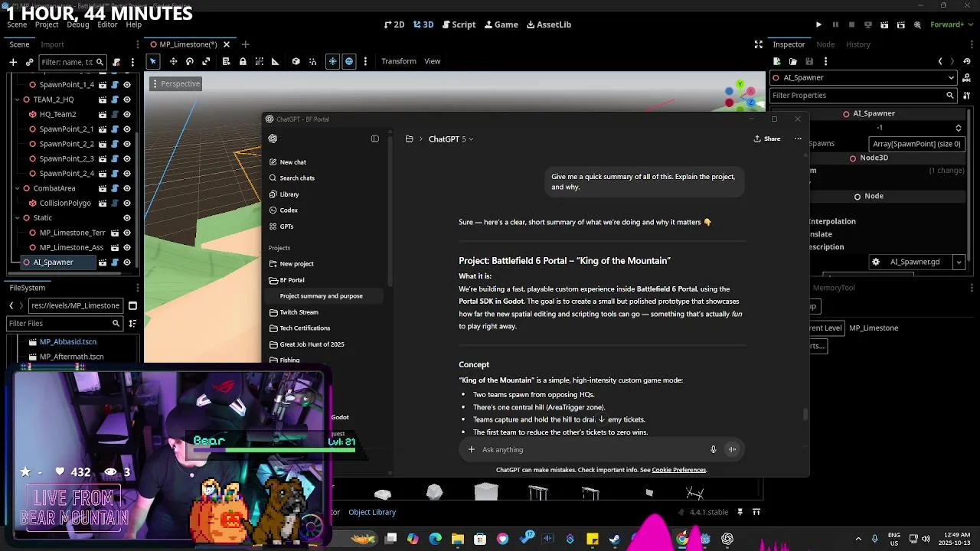This screenshot has height=551, width=980.
Task: Switch to the History tab
Action: coord(858,44)
